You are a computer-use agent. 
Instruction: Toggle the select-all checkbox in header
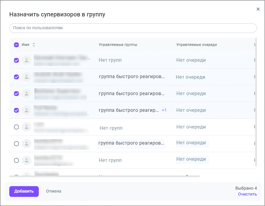pyautogui.click(x=16, y=45)
